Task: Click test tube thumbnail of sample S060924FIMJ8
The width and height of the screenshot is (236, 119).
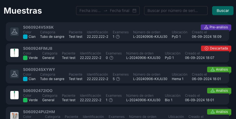Action: point(14,53)
